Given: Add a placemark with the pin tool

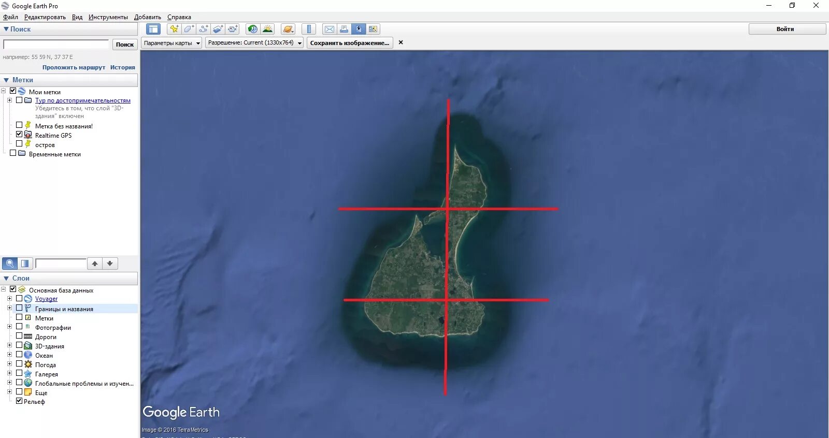Looking at the screenshot, I should (x=174, y=29).
